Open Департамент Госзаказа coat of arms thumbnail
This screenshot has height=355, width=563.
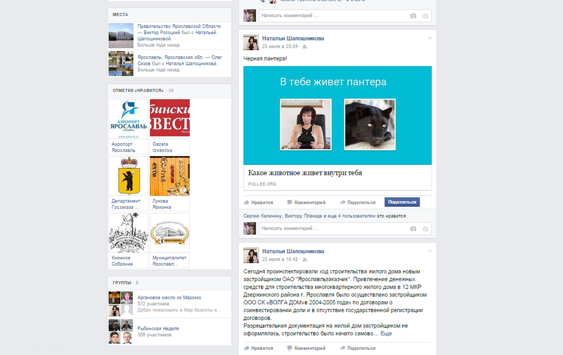click(128, 176)
